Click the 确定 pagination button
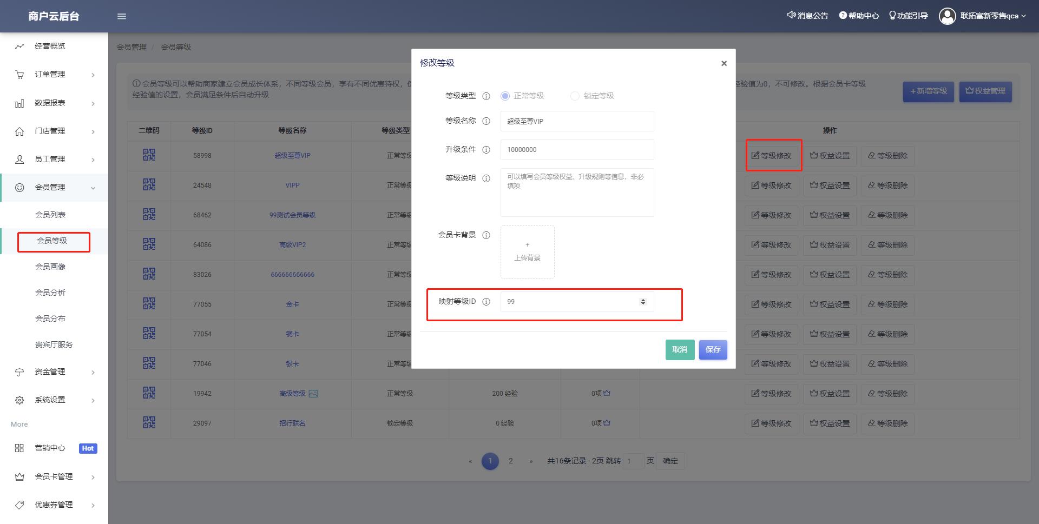The height and width of the screenshot is (524, 1039). click(x=670, y=461)
